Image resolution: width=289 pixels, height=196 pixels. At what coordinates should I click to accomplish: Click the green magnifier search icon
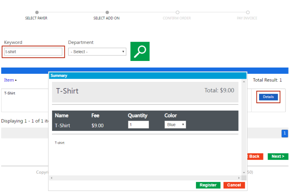(140, 51)
